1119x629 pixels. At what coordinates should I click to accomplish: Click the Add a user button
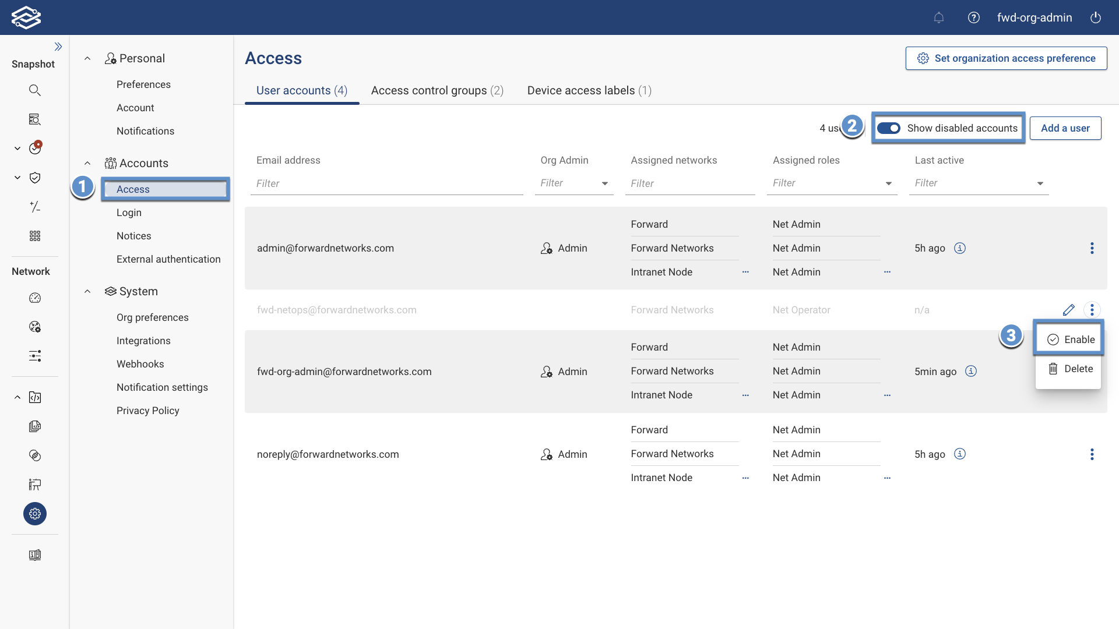click(1065, 128)
